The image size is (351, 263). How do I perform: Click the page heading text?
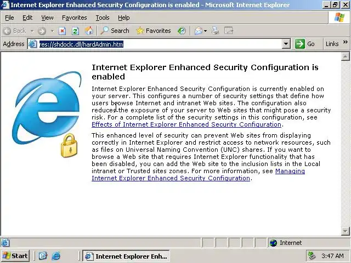click(205, 72)
